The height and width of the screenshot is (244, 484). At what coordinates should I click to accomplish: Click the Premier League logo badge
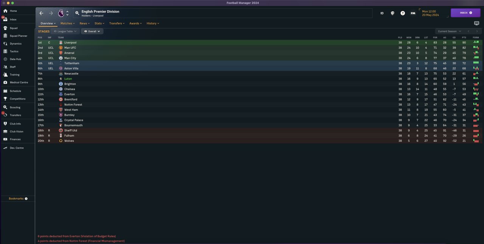[x=61, y=13]
